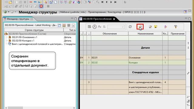Click the globe icon in the top toolbar

pyautogui.click(x=79, y=2)
